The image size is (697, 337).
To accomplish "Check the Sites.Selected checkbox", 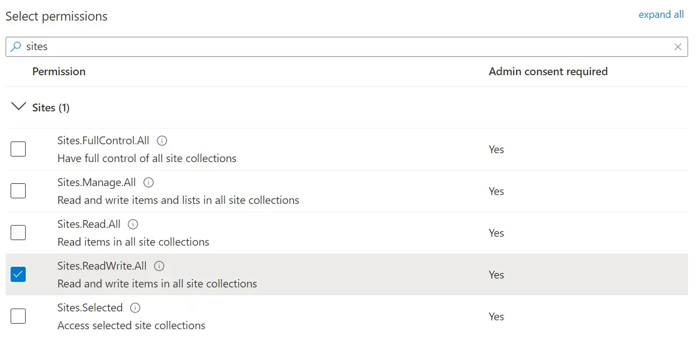I will point(17,316).
